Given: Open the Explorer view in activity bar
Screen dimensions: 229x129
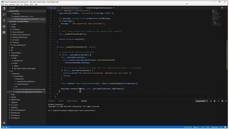Looking at the screenshot, I should 4,9.
